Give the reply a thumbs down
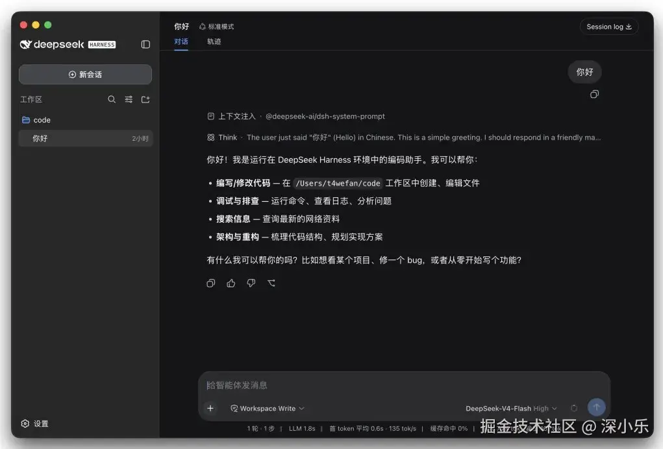 tap(251, 284)
